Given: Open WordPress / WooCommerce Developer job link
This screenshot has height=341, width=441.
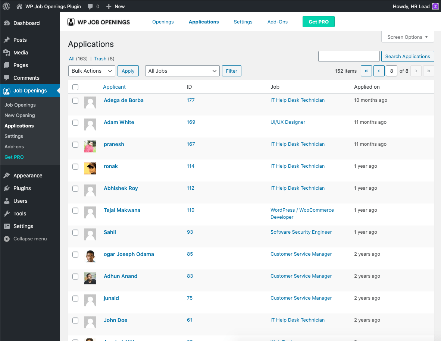Looking at the screenshot, I should 302,214.
